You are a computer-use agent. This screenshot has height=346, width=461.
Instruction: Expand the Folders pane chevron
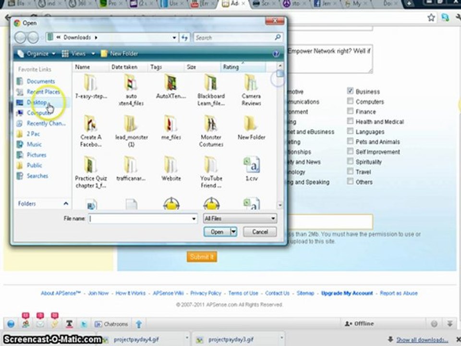coord(66,204)
